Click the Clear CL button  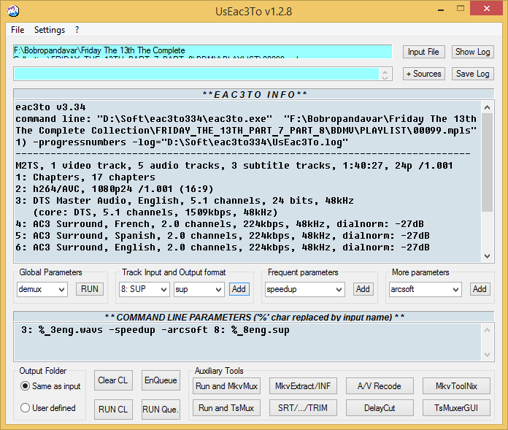(x=113, y=380)
